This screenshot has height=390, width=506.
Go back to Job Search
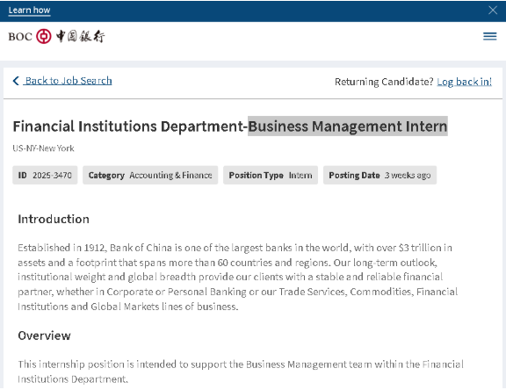tap(69, 81)
